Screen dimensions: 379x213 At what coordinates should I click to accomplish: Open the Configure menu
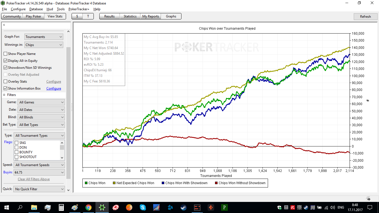click(18, 9)
